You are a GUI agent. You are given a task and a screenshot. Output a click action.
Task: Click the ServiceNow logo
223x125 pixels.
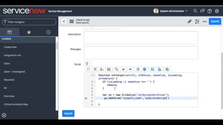(x=24, y=11)
